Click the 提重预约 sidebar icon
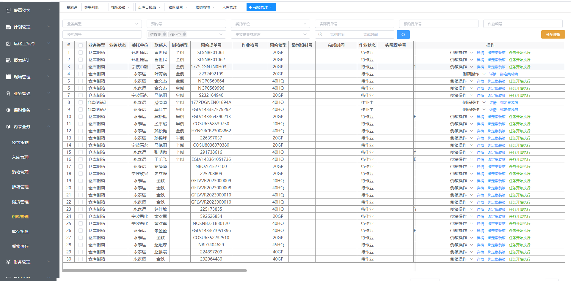The width and height of the screenshot is (571, 281). click(x=8, y=10)
